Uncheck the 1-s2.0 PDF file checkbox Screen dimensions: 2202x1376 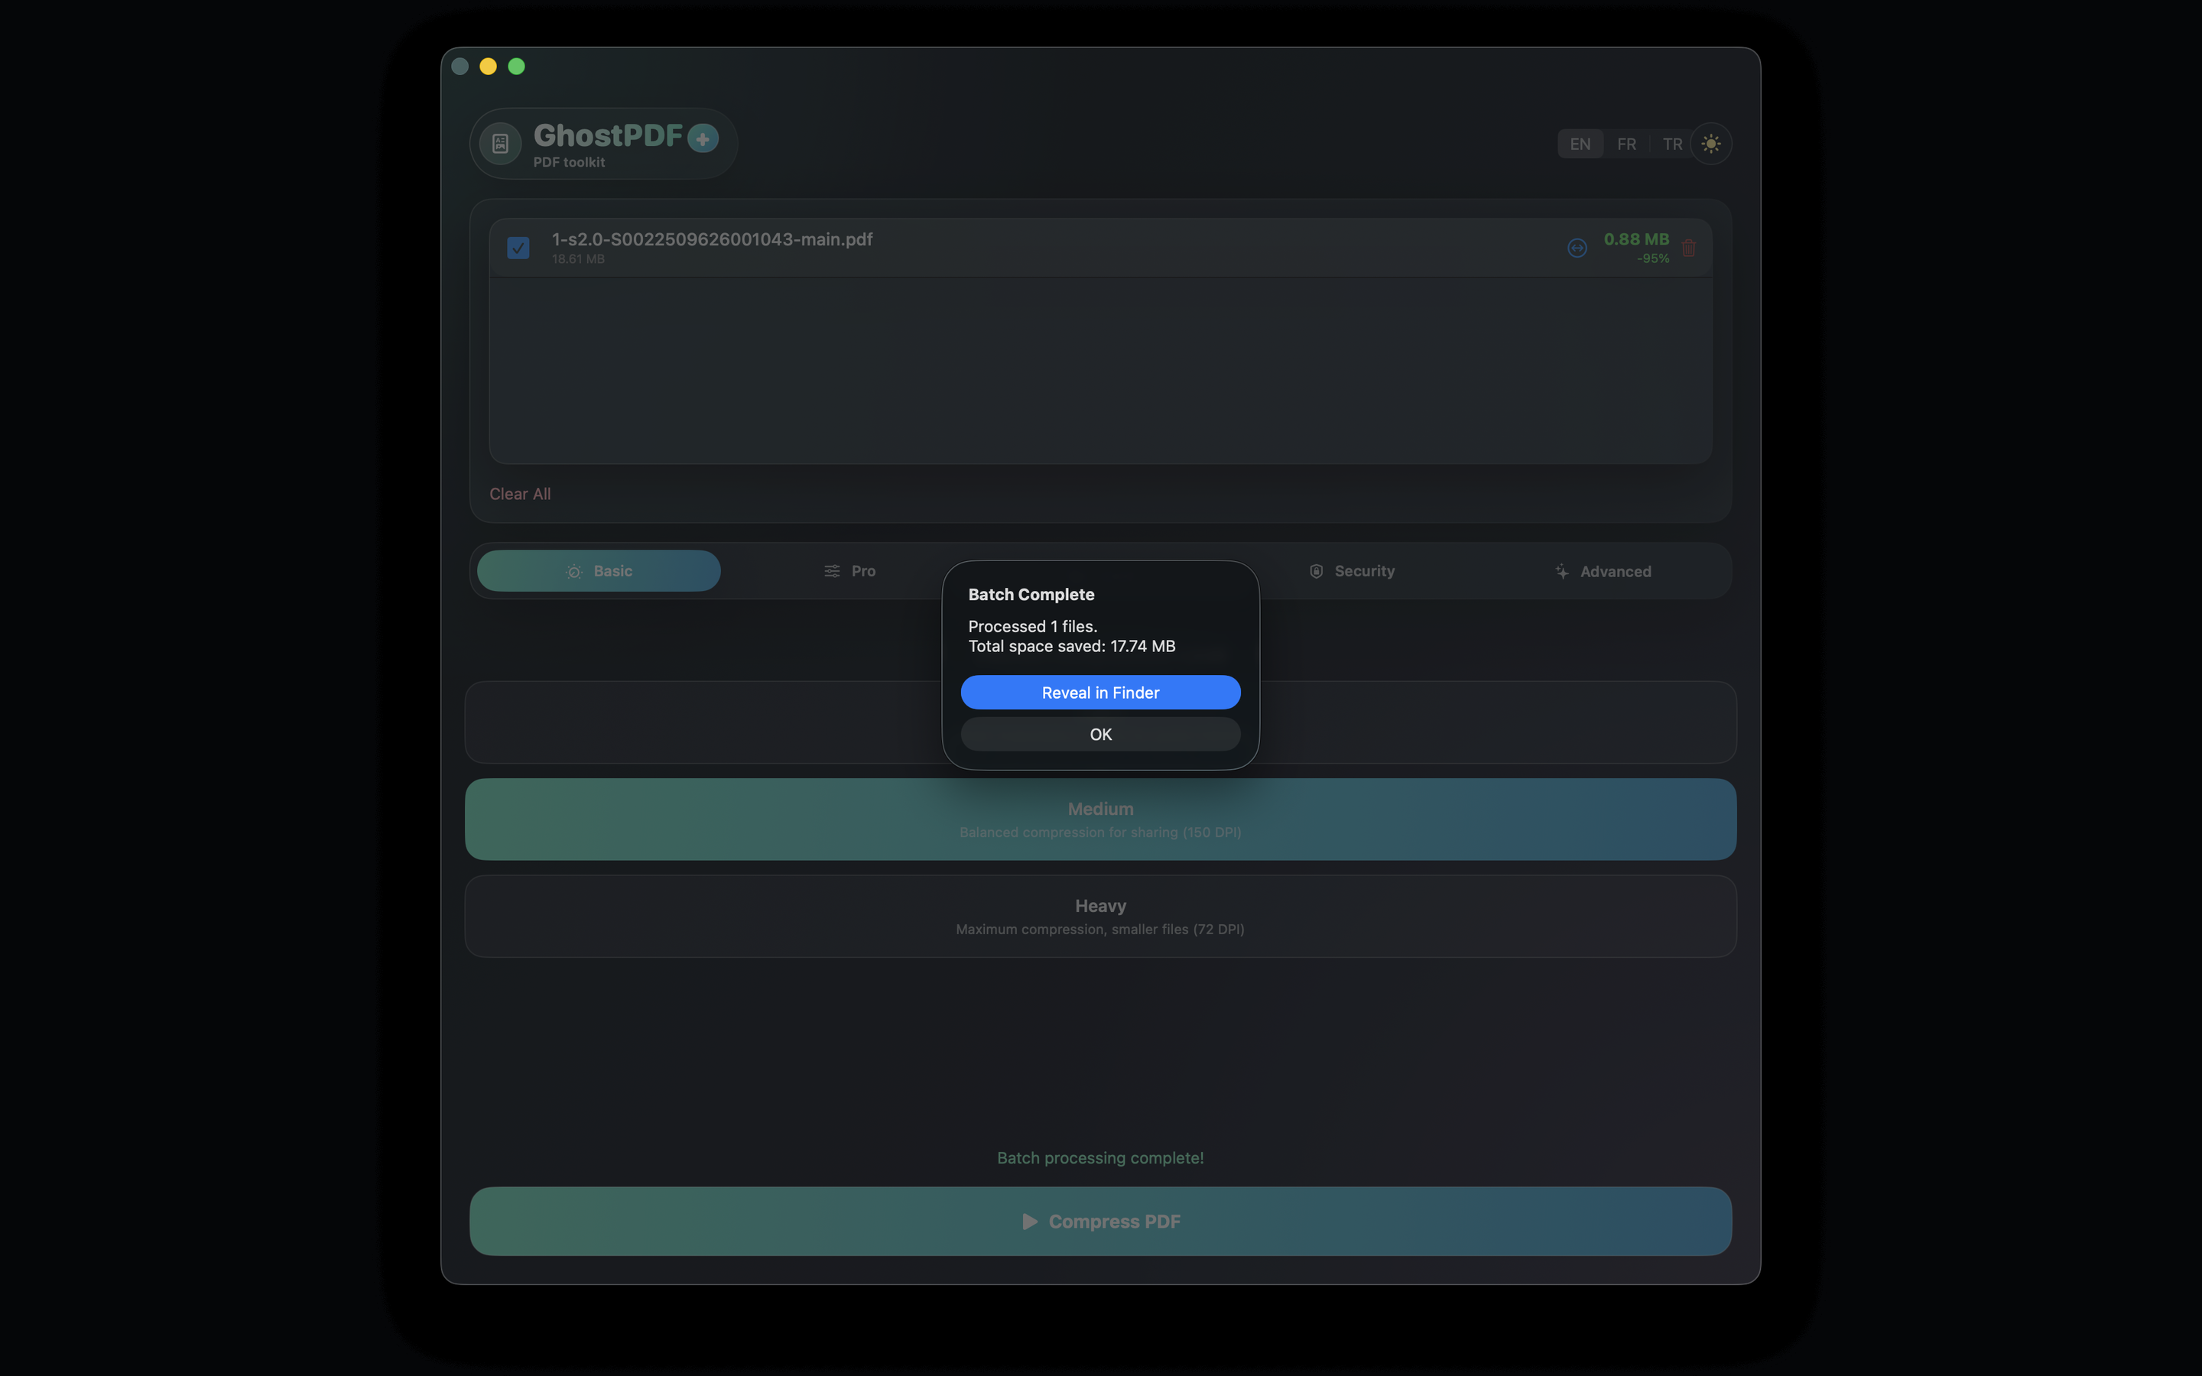518,248
